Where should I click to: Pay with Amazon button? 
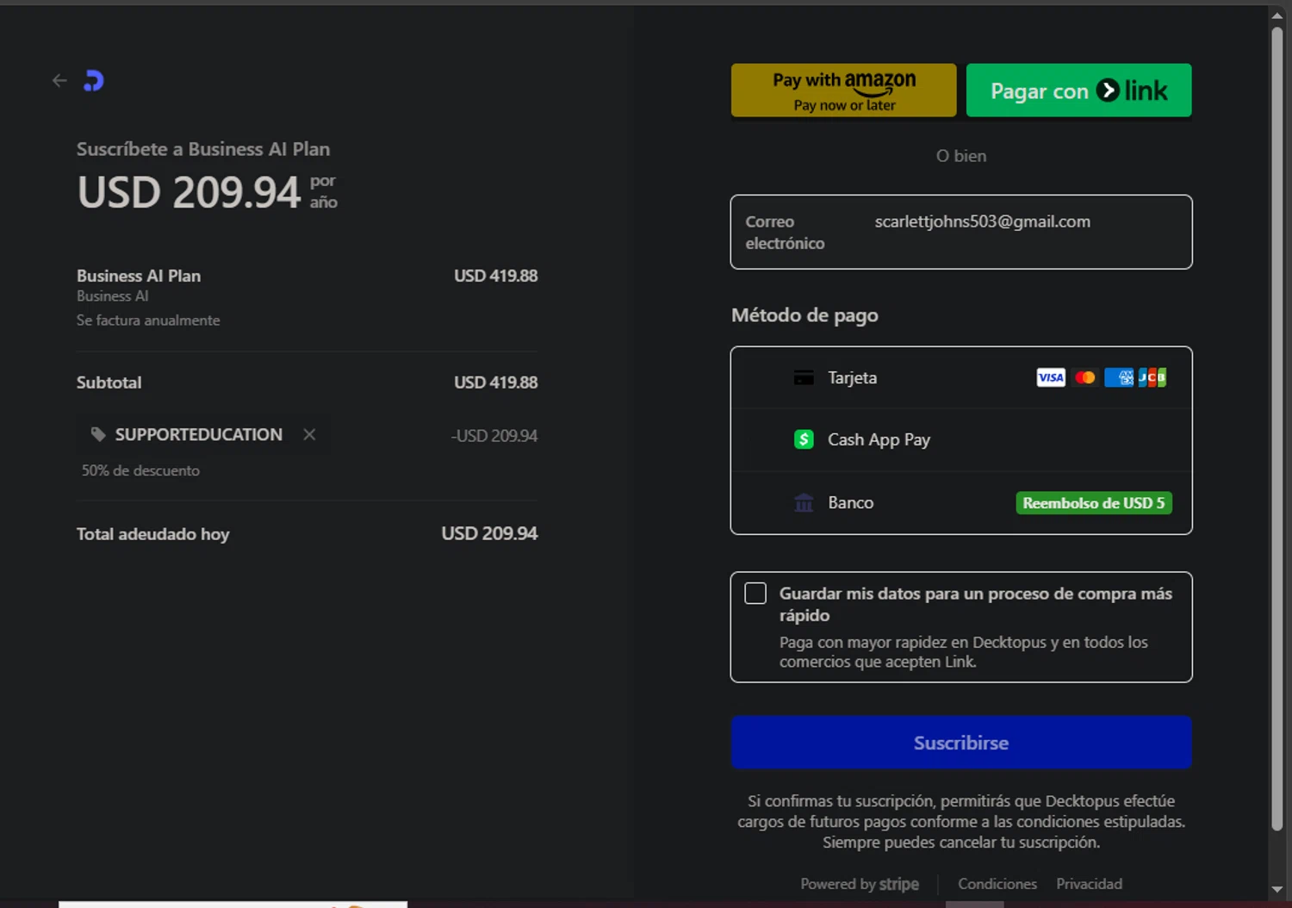tap(843, 90)
